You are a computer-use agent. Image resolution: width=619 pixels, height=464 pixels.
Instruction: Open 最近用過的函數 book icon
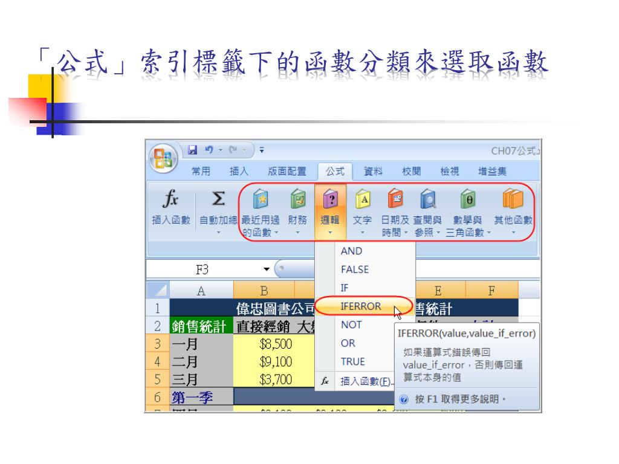pos(261,198)
